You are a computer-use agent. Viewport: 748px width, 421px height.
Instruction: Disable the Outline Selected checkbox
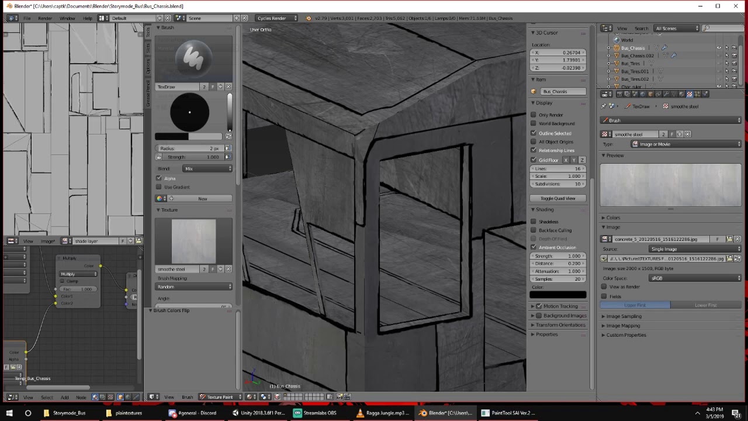(534, 133)
